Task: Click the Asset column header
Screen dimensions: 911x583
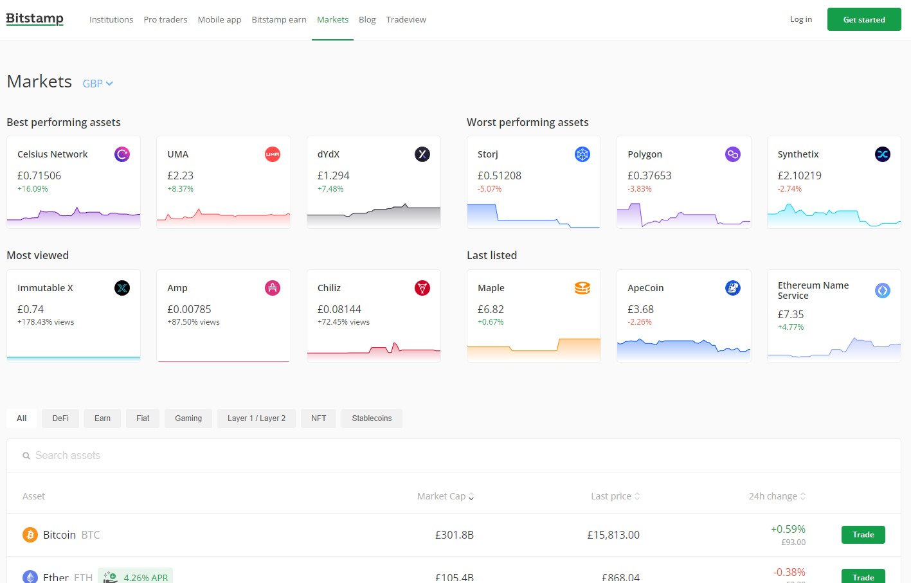Action: point(33,496)
